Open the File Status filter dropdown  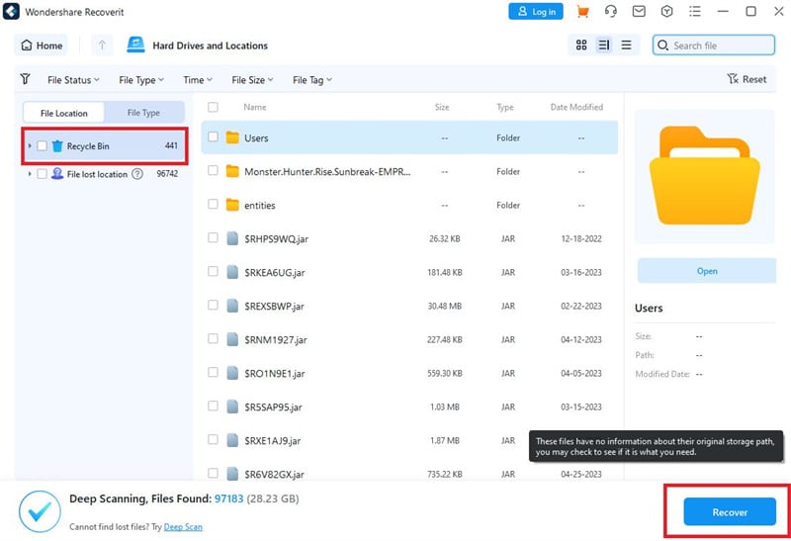tap(73, 80)
